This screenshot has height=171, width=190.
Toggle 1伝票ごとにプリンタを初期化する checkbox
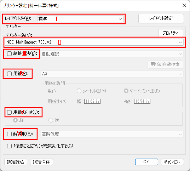(9, 146)
